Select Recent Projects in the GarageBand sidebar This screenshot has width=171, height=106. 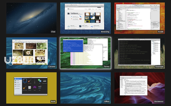(18, 88)
